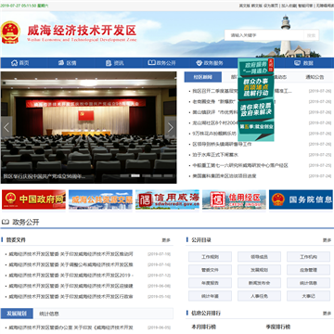Open 工作机构 catalog button

click(x=308, y=257)
